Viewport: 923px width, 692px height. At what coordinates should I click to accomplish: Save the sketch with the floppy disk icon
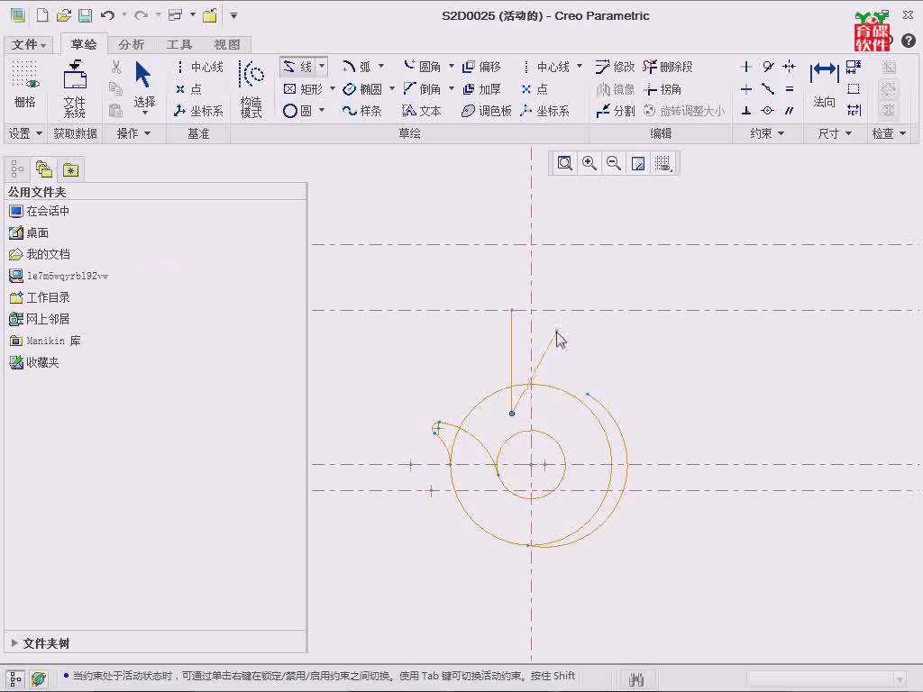tap(85, 15)
